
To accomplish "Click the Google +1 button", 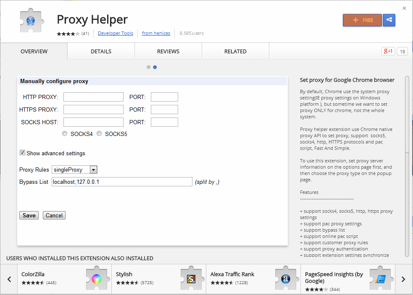I will pyautogui.click(x=388, y=51).
